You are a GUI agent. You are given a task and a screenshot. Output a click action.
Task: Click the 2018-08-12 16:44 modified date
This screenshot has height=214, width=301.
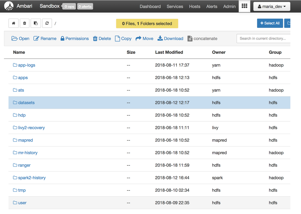tap(172, 178)
